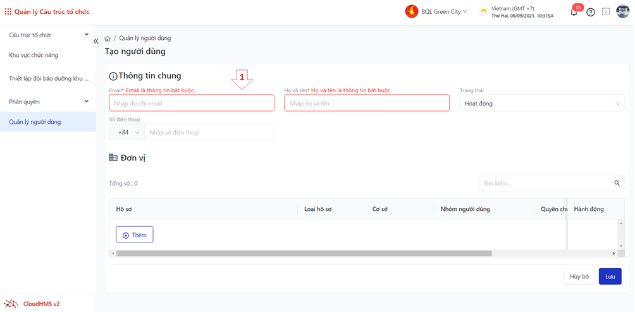Click the Hủy bỏ button
This screenshot has width=635, height=312.
click(x=579, y=277)
